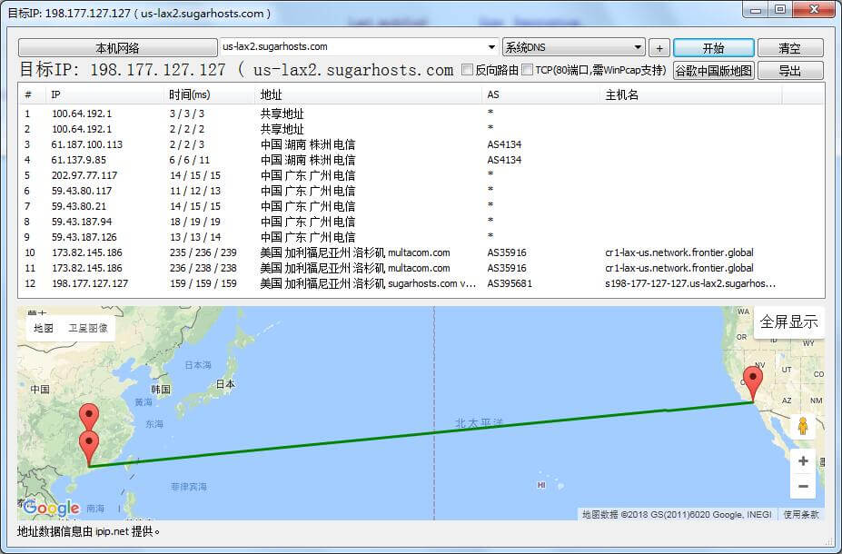The height and width of the screenshot is (554, 842).
Task: Open the 系统DNS dropdown
Action: click(x=573, y=47)
